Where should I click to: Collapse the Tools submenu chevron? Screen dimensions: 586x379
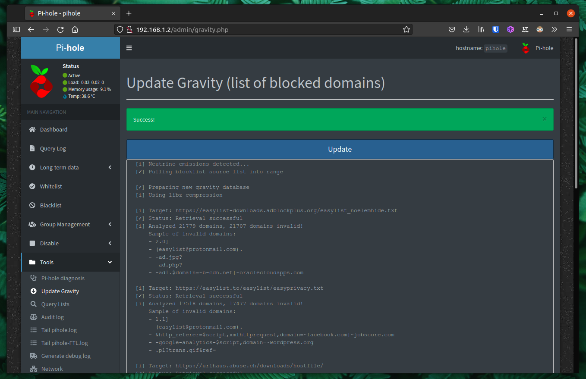coord(110,262)
